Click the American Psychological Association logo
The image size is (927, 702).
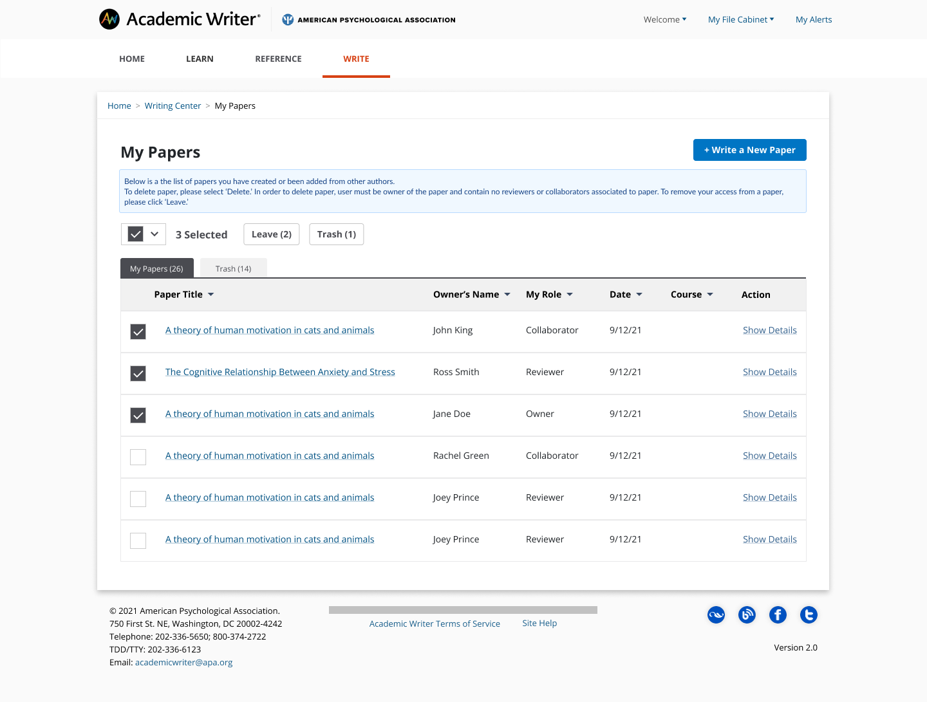click(369, 20)
